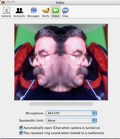Click the green zoom window button
The width and height of the screenshot is (120, 139).
[x=13, y=3]
